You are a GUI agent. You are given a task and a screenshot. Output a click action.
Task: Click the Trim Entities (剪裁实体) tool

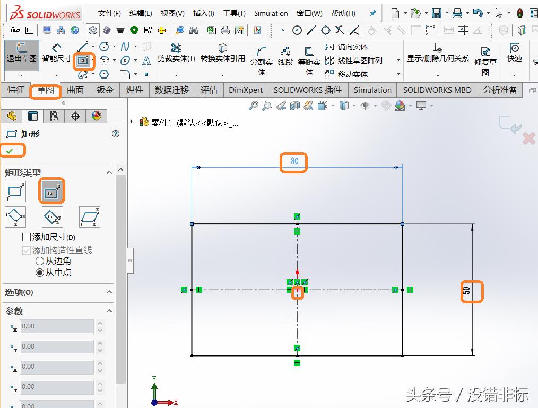pyautogui.click(x=176, y=54)
